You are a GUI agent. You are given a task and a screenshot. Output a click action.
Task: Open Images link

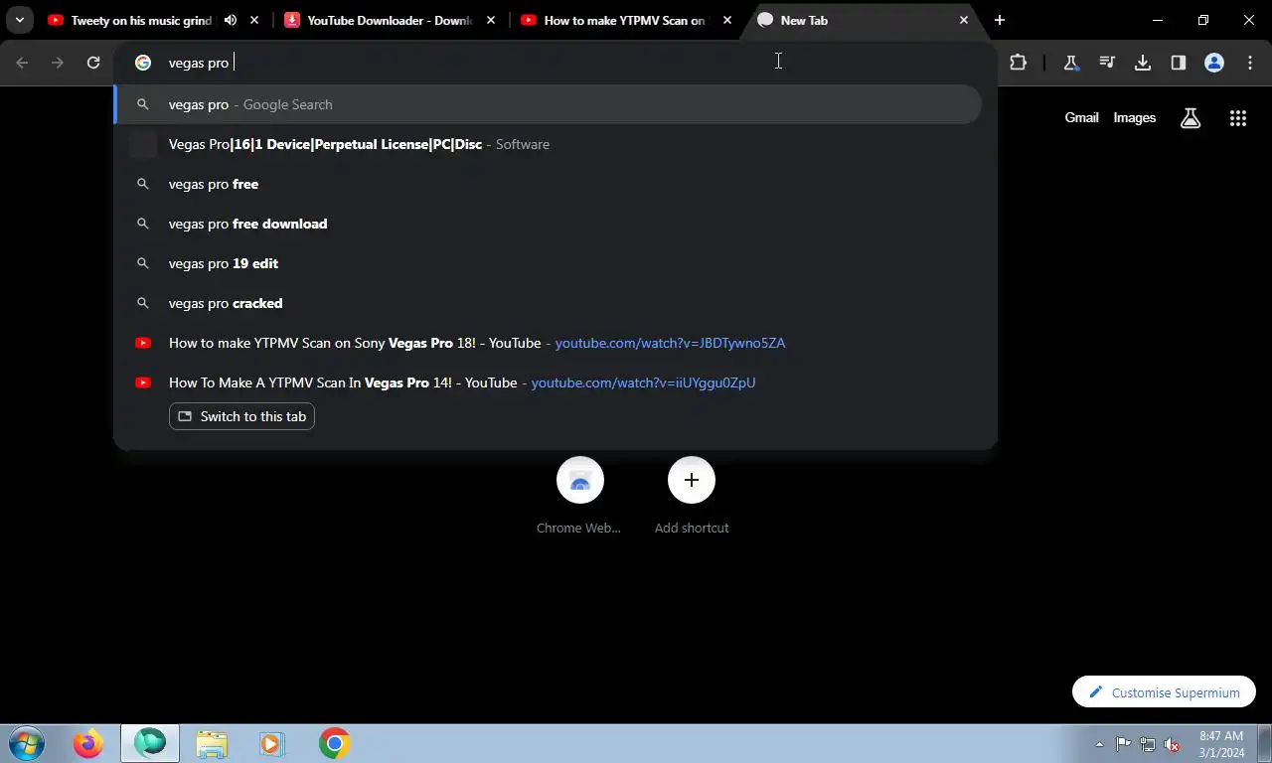(x=1134, y=117)
